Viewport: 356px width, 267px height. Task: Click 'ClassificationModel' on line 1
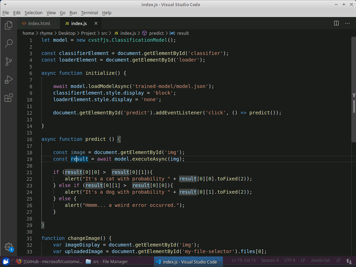(x=139, y=40)
